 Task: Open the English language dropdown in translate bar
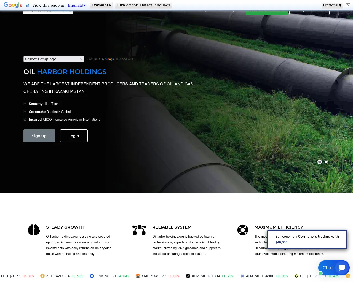(77, 5)
